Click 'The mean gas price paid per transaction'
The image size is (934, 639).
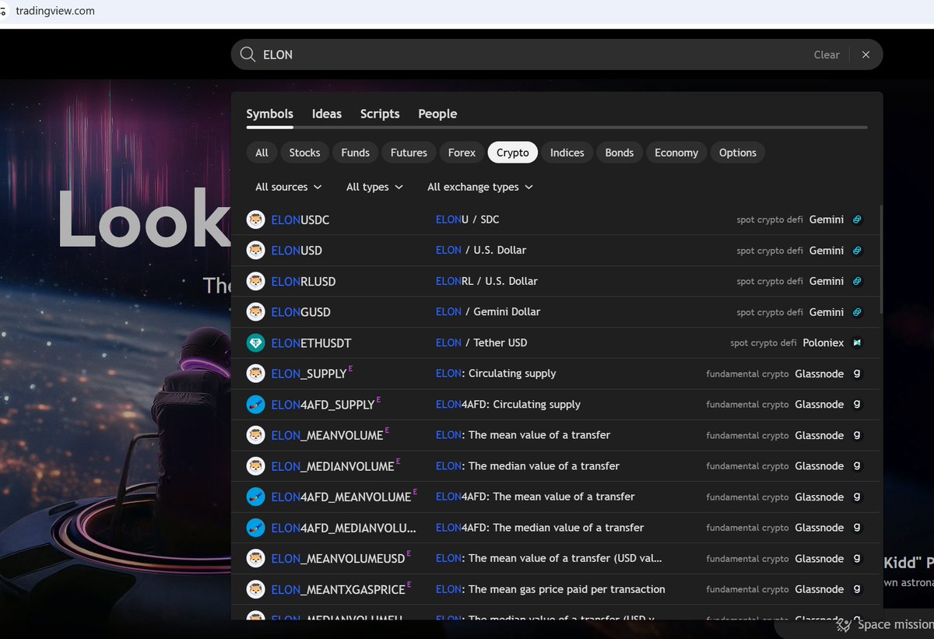click(x=567, y=589)
